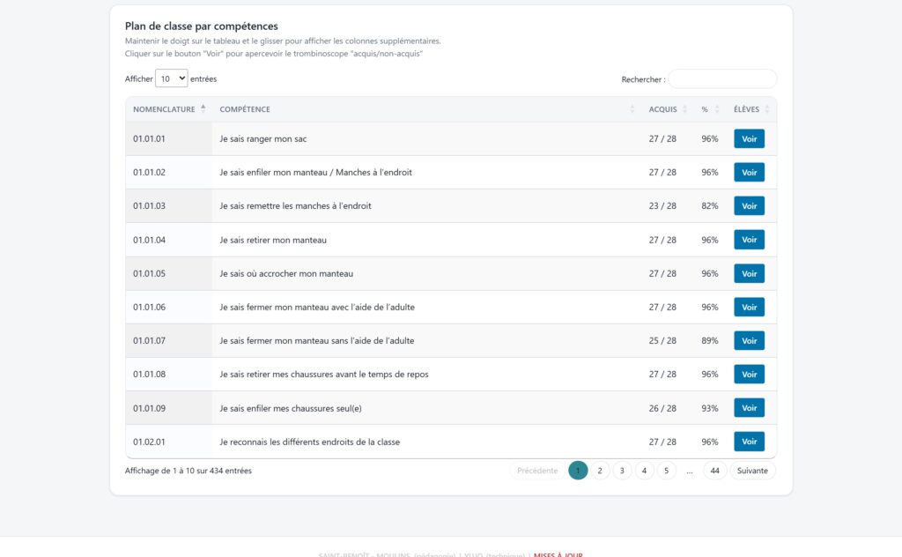Click "Je reconnais les différents endroits de la classe"

coord(309,442)
